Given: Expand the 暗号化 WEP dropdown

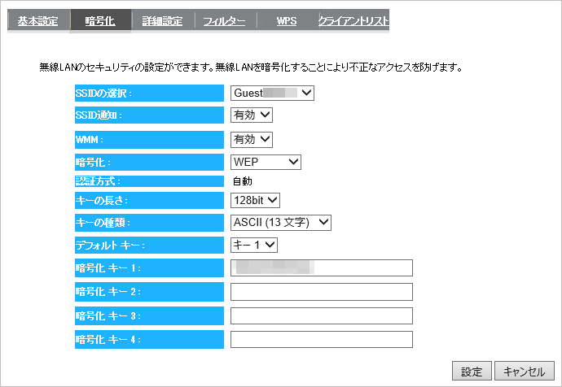Looking at the screenshot, I should pyautogui.click(x=266, y=162).
